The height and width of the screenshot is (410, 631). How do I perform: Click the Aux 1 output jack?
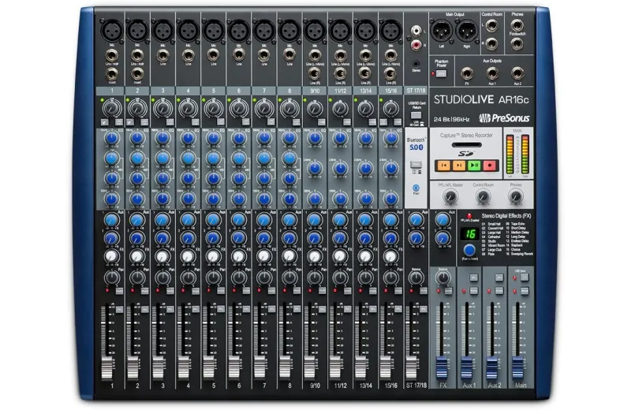point(491,73)
